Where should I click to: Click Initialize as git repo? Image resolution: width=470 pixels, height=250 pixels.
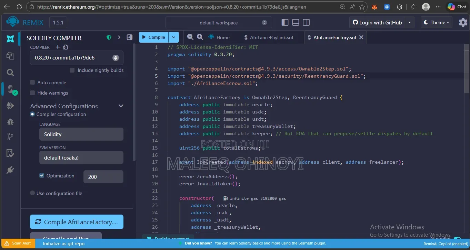click(64, 243)
